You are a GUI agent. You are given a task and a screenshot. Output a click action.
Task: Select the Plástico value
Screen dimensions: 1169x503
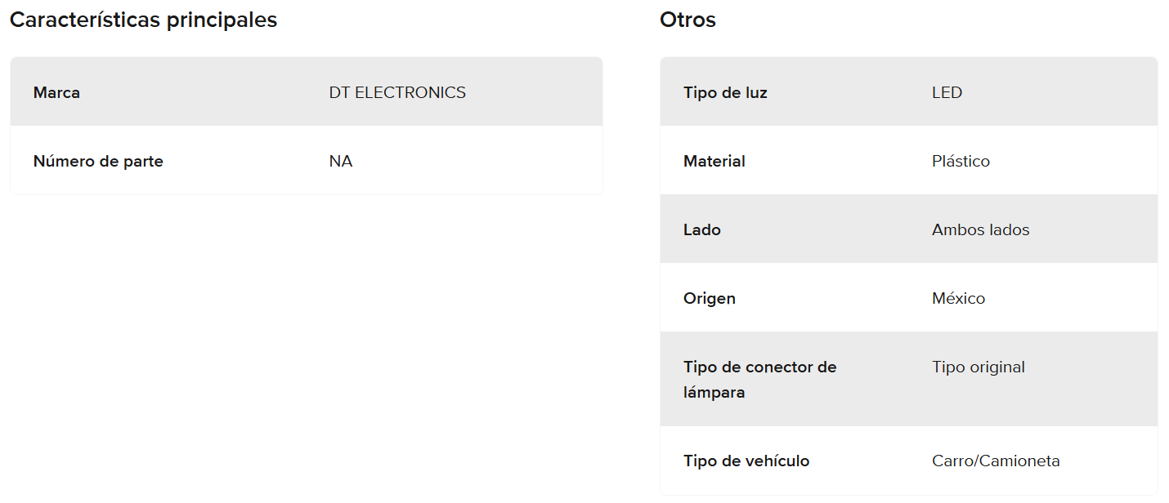(961, 161)
